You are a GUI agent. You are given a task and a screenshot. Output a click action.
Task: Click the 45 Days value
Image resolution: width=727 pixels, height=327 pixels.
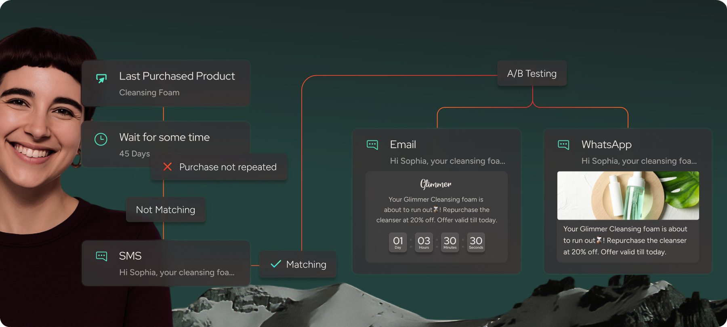pos(134,154)
